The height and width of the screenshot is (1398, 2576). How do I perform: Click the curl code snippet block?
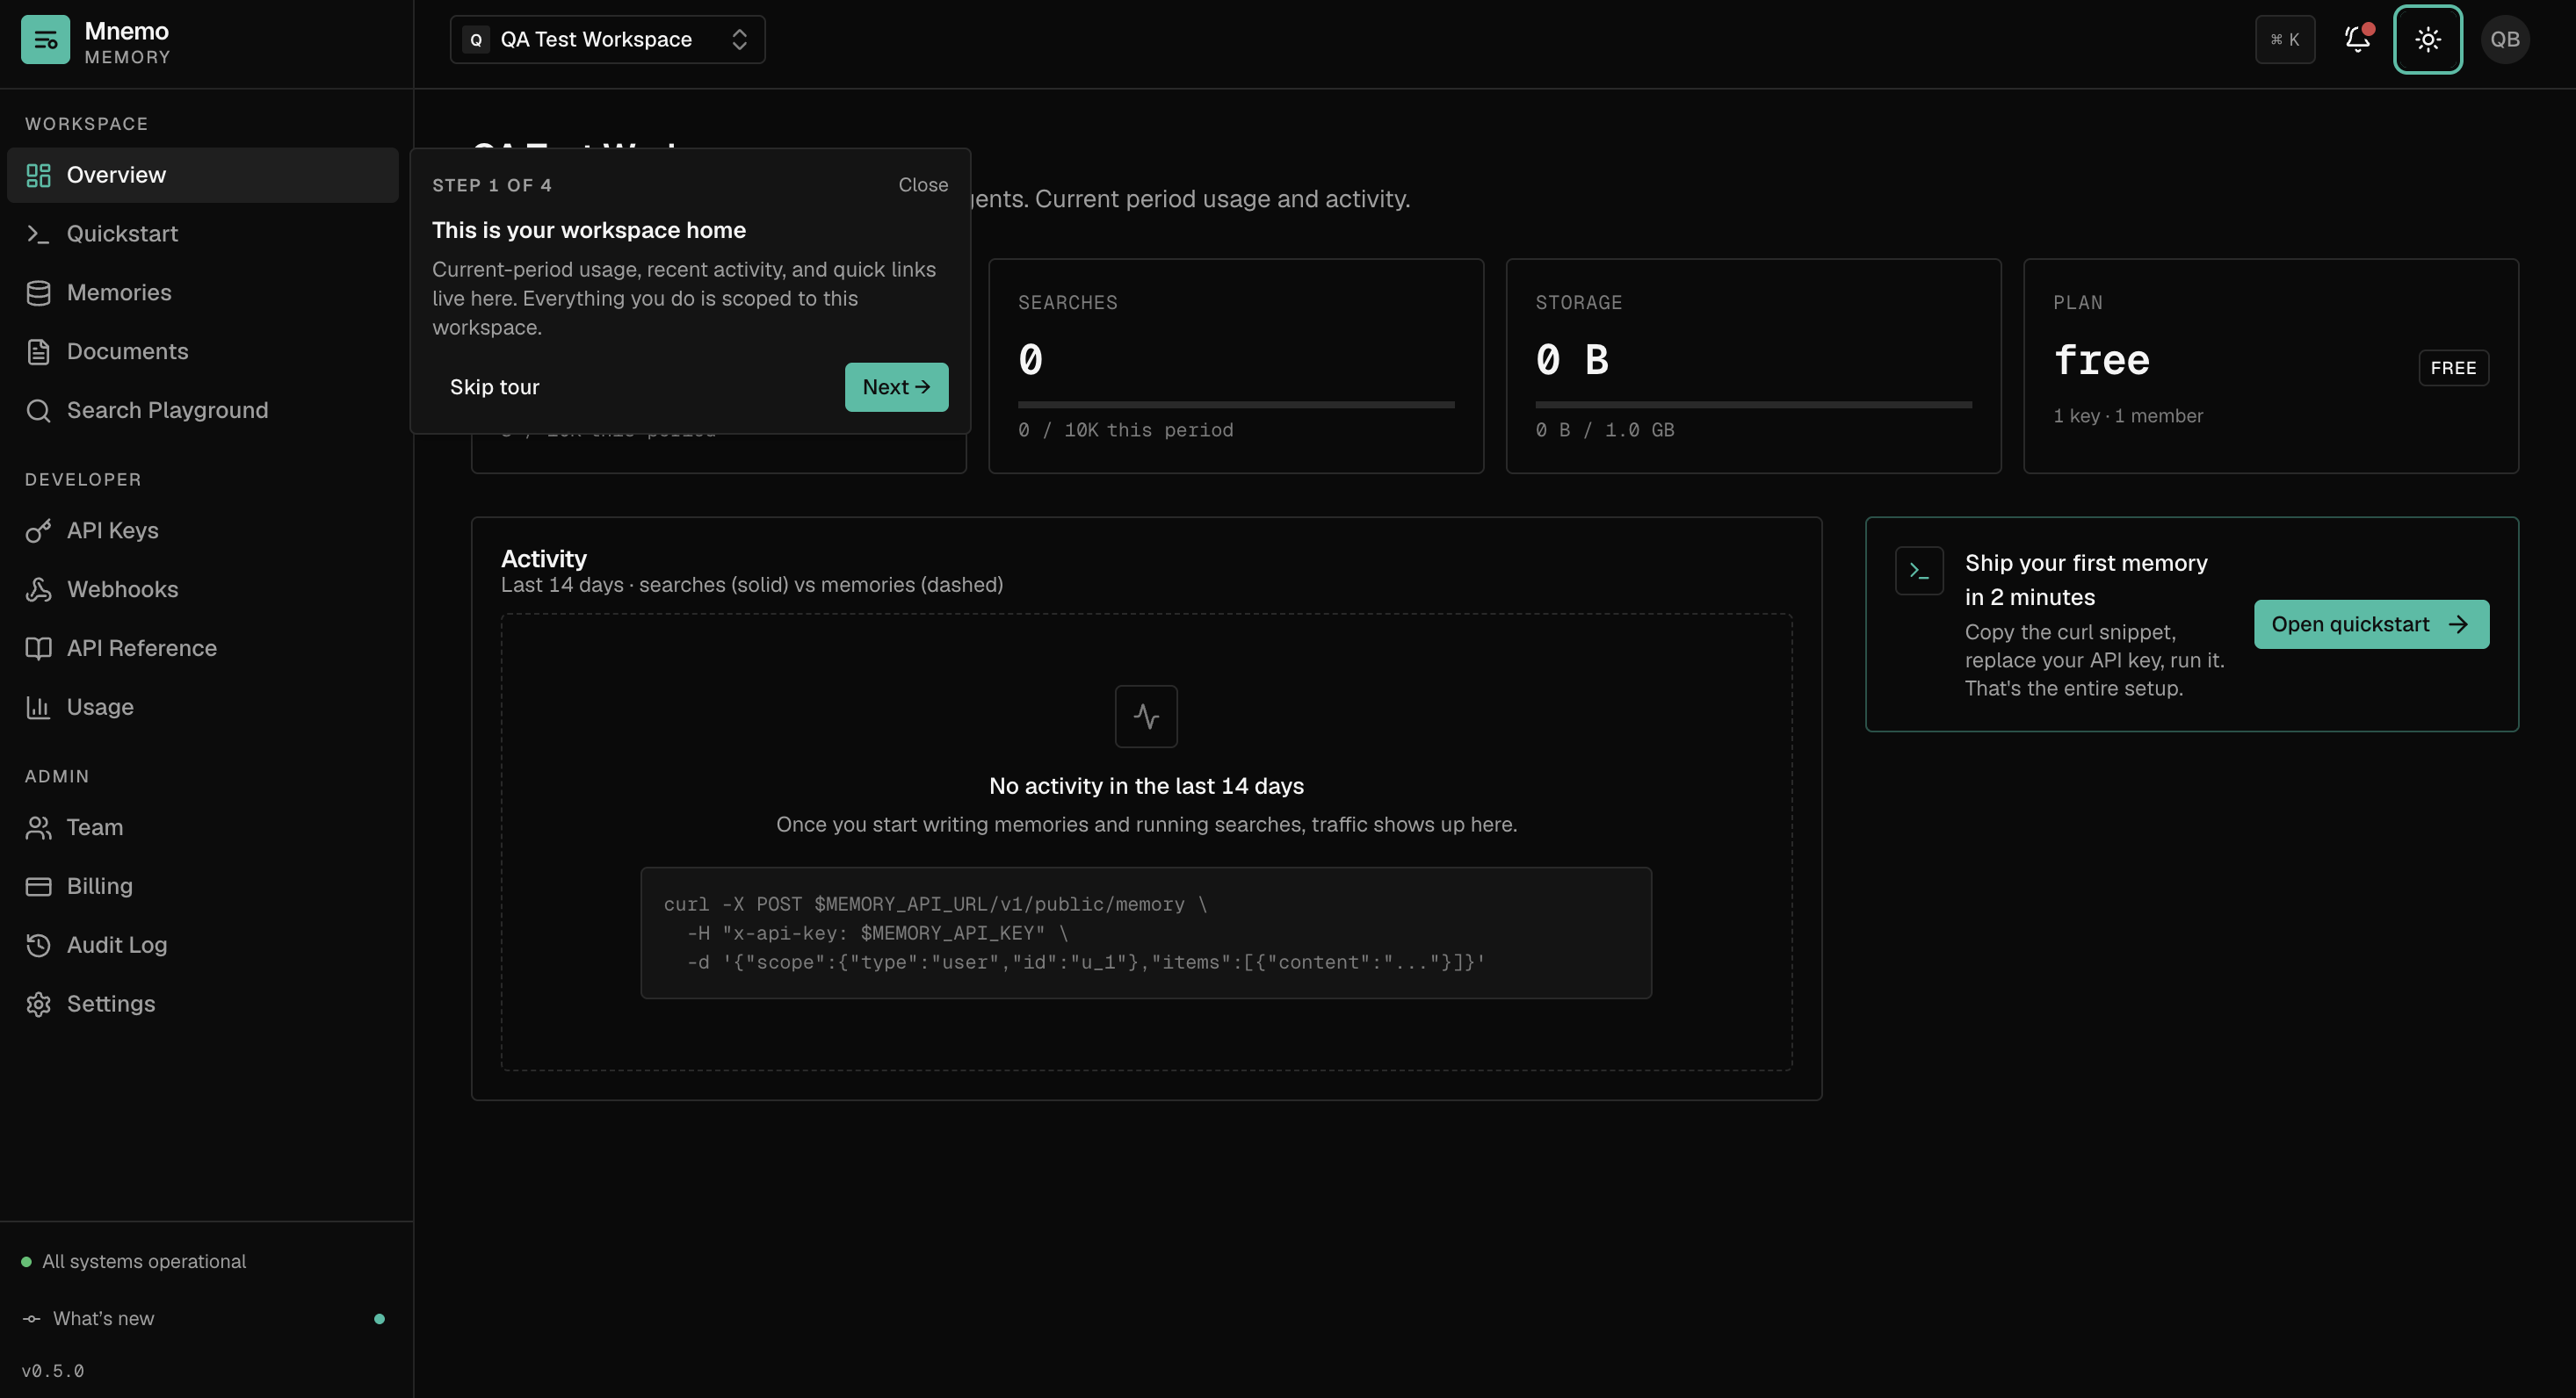point(1146,933)
